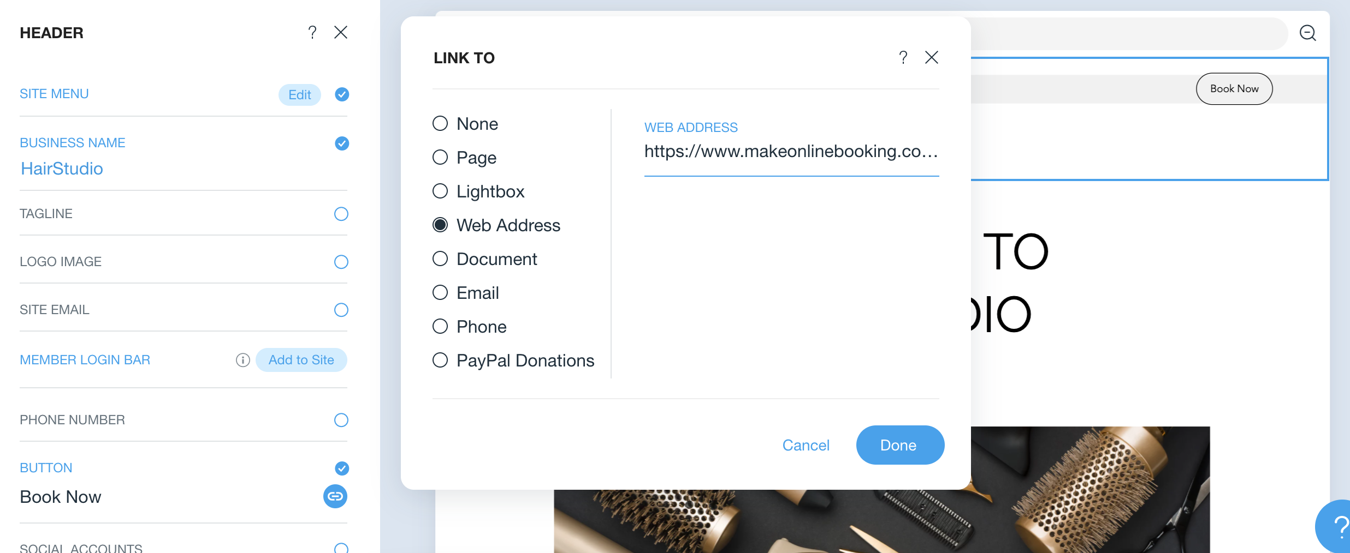The image size is (1350, 553).
Task: Cancel the link dialog
Action: point(806,445)
